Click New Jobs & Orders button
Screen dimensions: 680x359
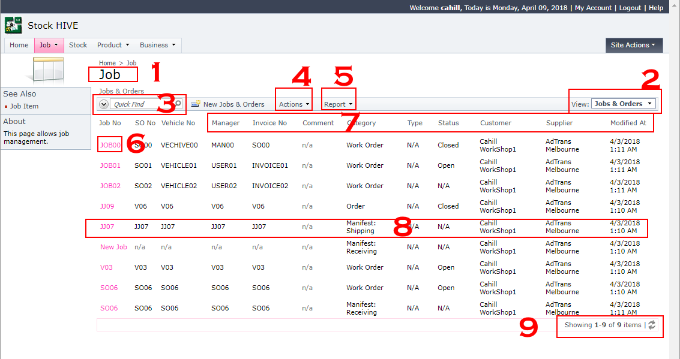227,104
